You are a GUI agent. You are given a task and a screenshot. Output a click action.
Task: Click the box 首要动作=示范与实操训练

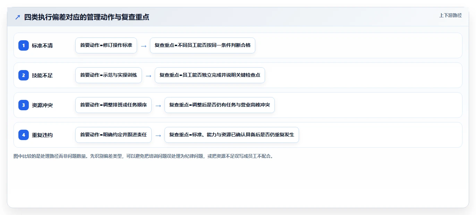coord(109,75)
